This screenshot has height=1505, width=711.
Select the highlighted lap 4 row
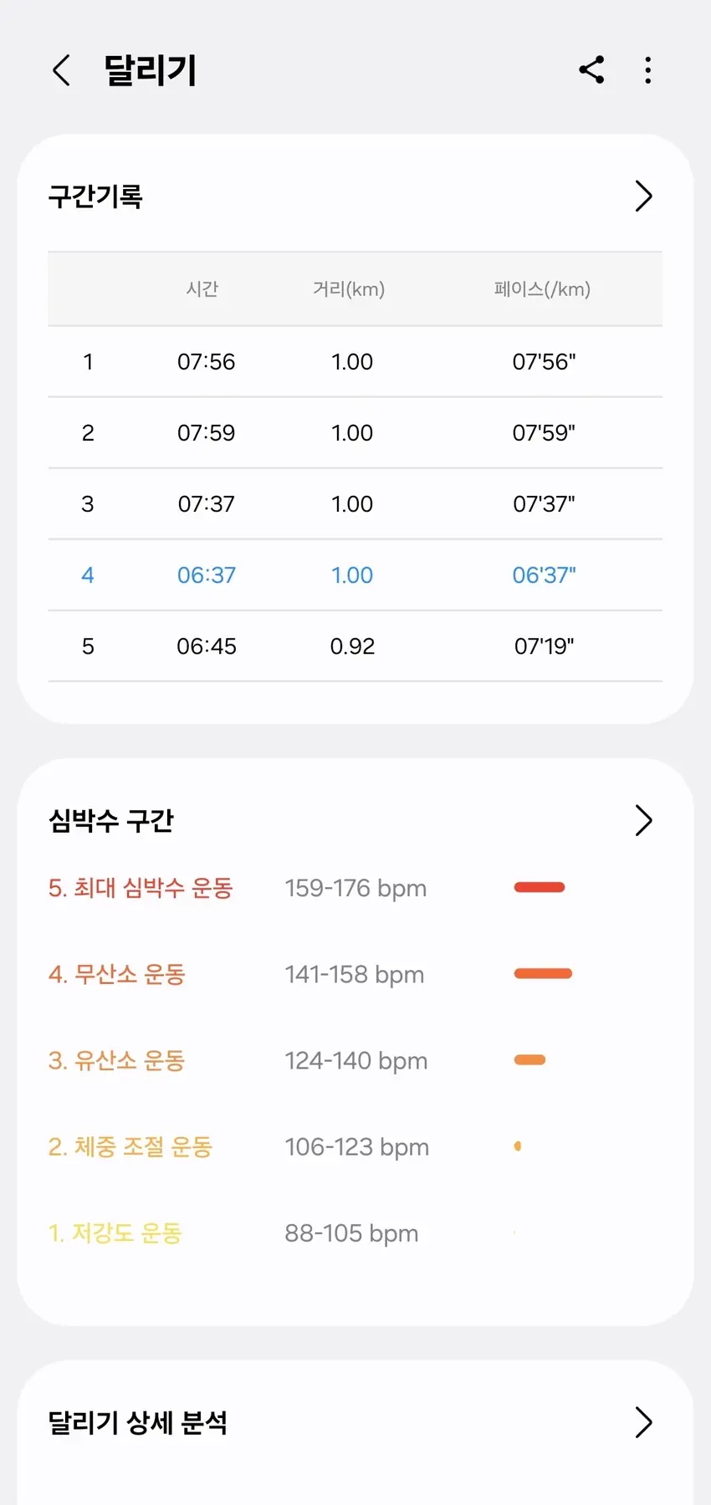click(355, 575)
